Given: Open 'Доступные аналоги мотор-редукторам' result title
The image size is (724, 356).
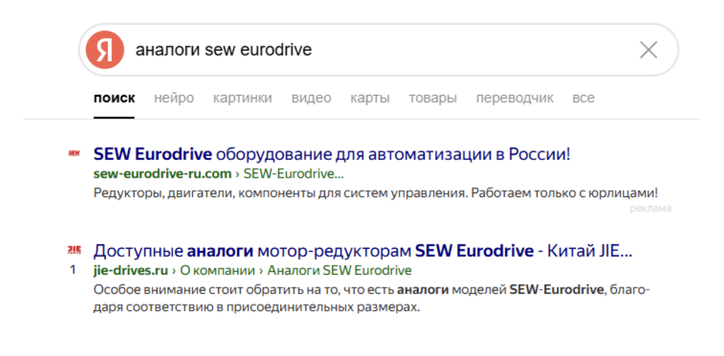Looking at the screenshot, I should (363, 250).
